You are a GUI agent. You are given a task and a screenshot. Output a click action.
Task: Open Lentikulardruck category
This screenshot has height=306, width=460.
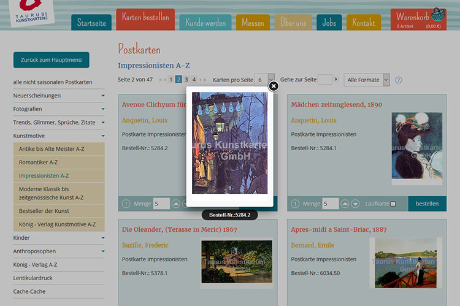pos(33,278)
